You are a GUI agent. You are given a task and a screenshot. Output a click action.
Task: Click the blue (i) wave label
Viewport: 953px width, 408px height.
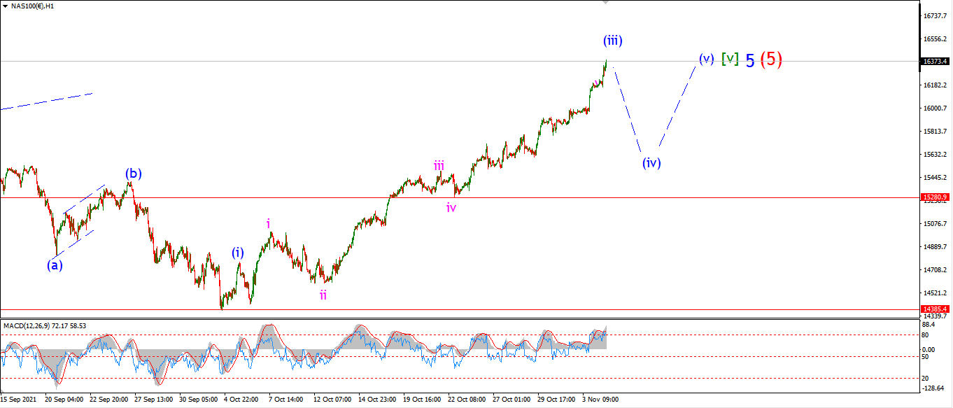click(x=238, y=253)
